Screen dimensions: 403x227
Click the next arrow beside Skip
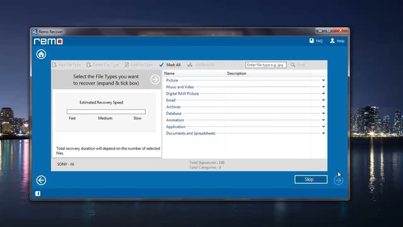(x=338, y=180)
